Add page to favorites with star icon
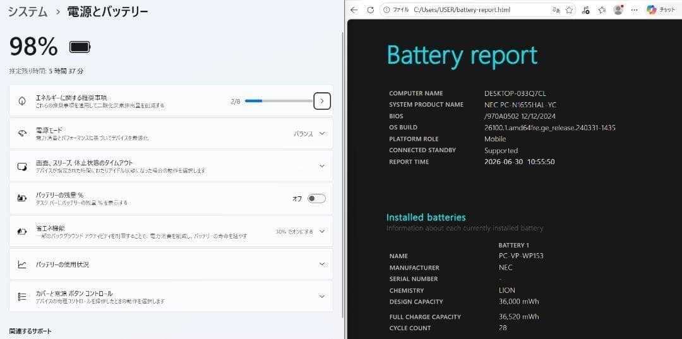 pyautogui.click(x=569, y=10)
